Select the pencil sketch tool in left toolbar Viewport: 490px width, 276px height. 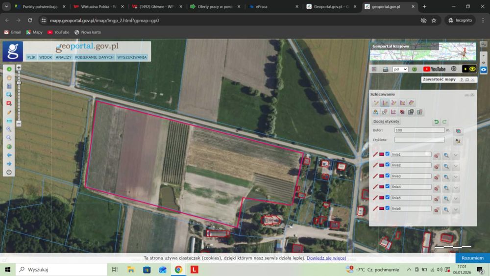pyautogui.click(x=9, y=112)
